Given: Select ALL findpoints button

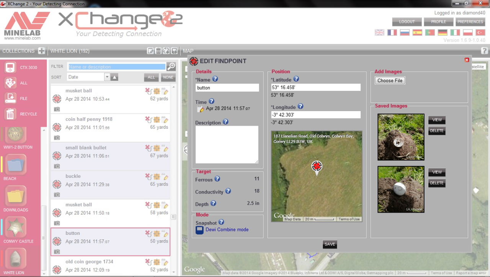Looking at the screenshot, I should (x=151, y=77).
